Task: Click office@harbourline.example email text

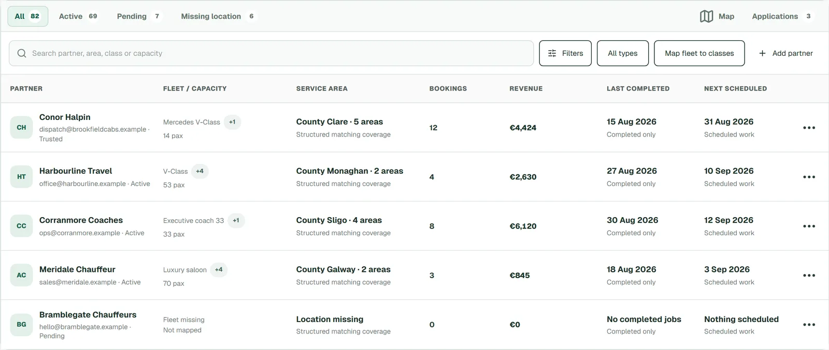Action: point(82,184)
